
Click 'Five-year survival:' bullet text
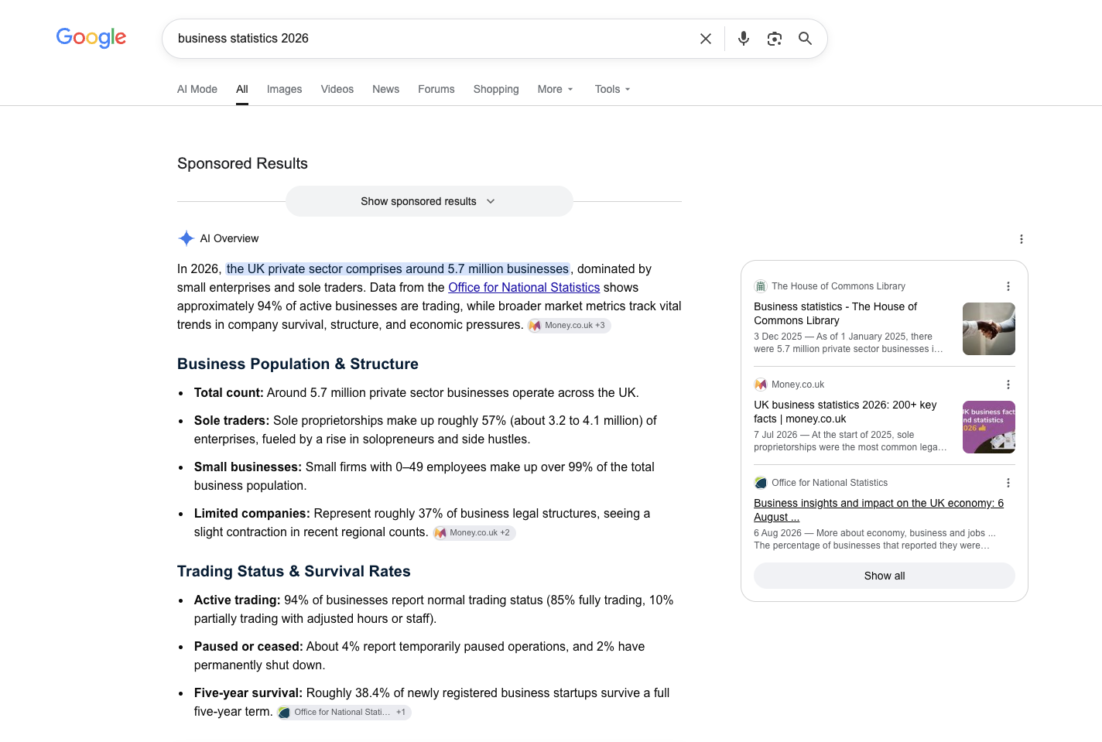pyautogui.click(x=248, y=693)
